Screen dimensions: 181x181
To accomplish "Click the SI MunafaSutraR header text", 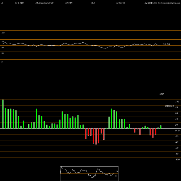I will coord(45,3).
